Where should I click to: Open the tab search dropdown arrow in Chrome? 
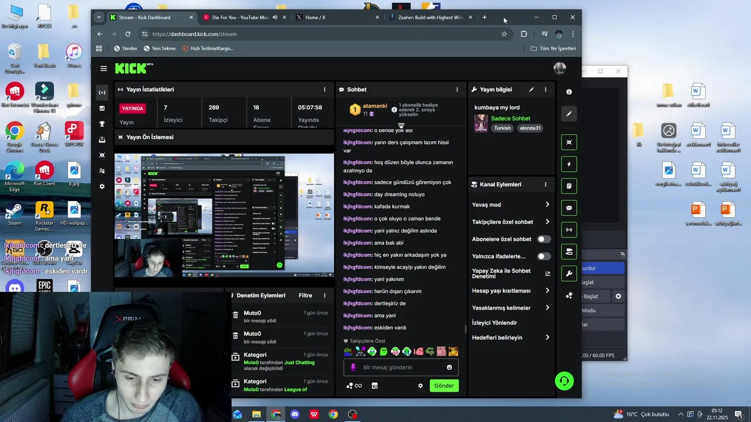[x=99, y=17]
